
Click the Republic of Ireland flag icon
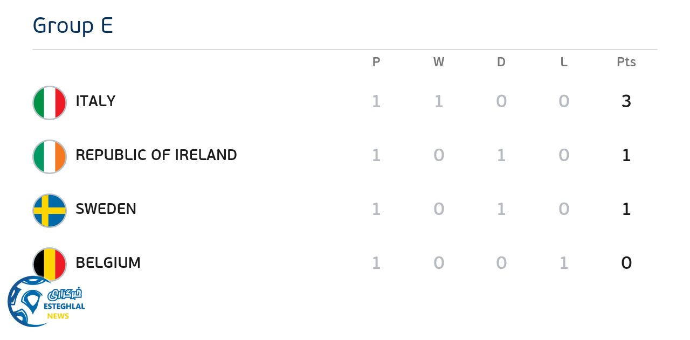point(50,156)
